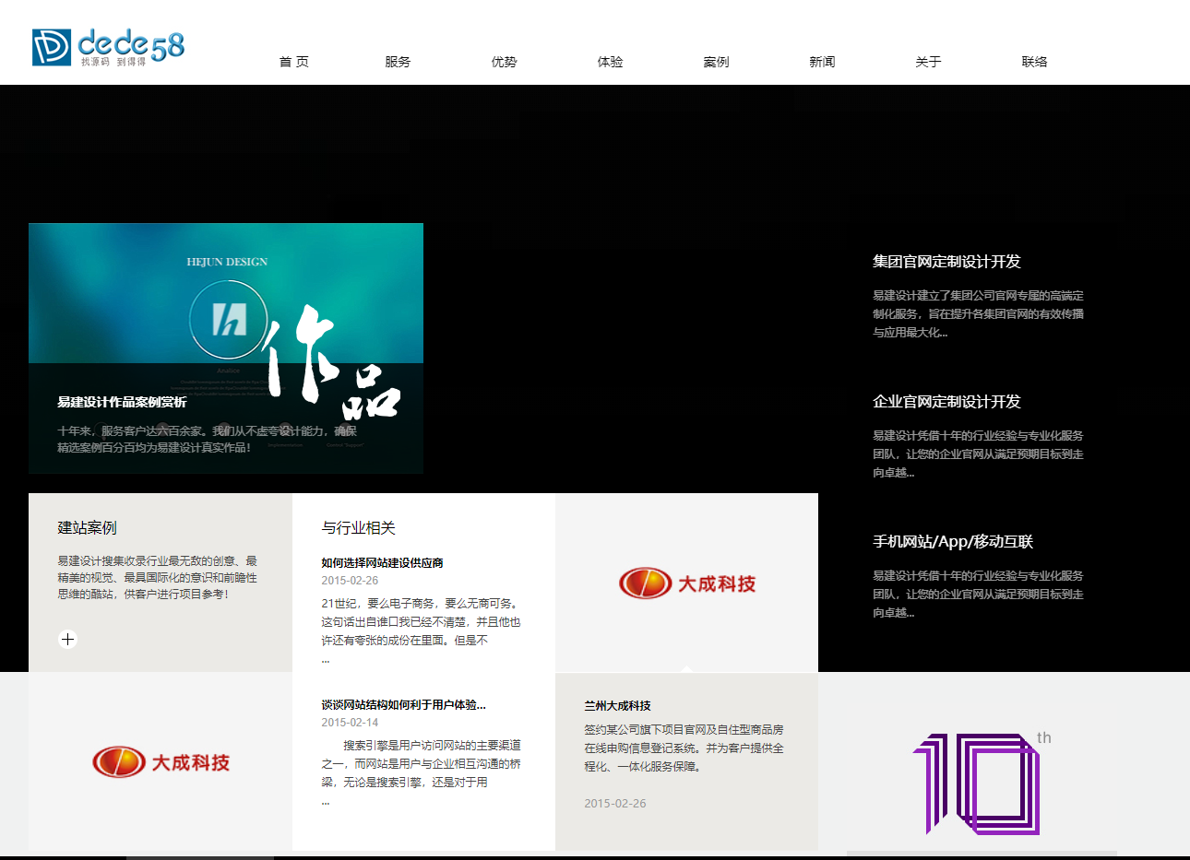1190x860 pixels.
Task: Click the dede58 logo in header
Action: coord(109,47)
